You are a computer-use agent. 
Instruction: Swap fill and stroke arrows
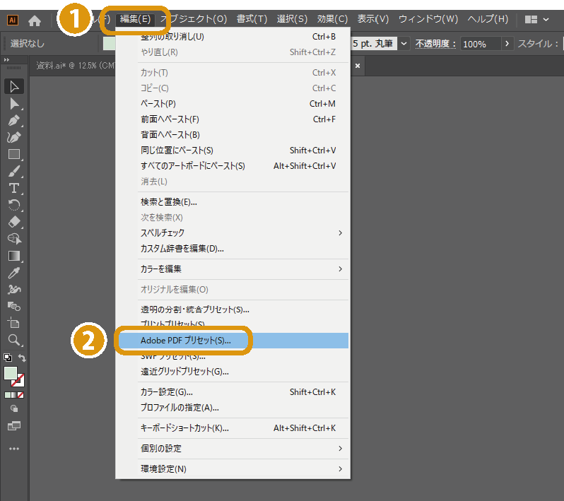[22, 358]
